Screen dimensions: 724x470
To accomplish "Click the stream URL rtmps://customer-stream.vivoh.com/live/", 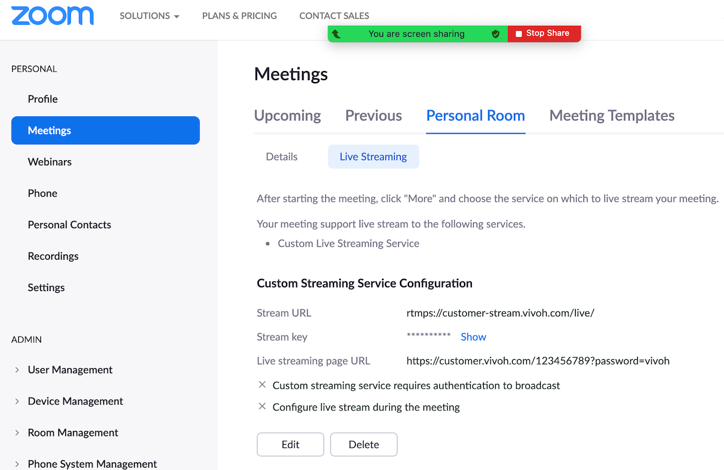I will pyautogui.click(x=501, y=313).
